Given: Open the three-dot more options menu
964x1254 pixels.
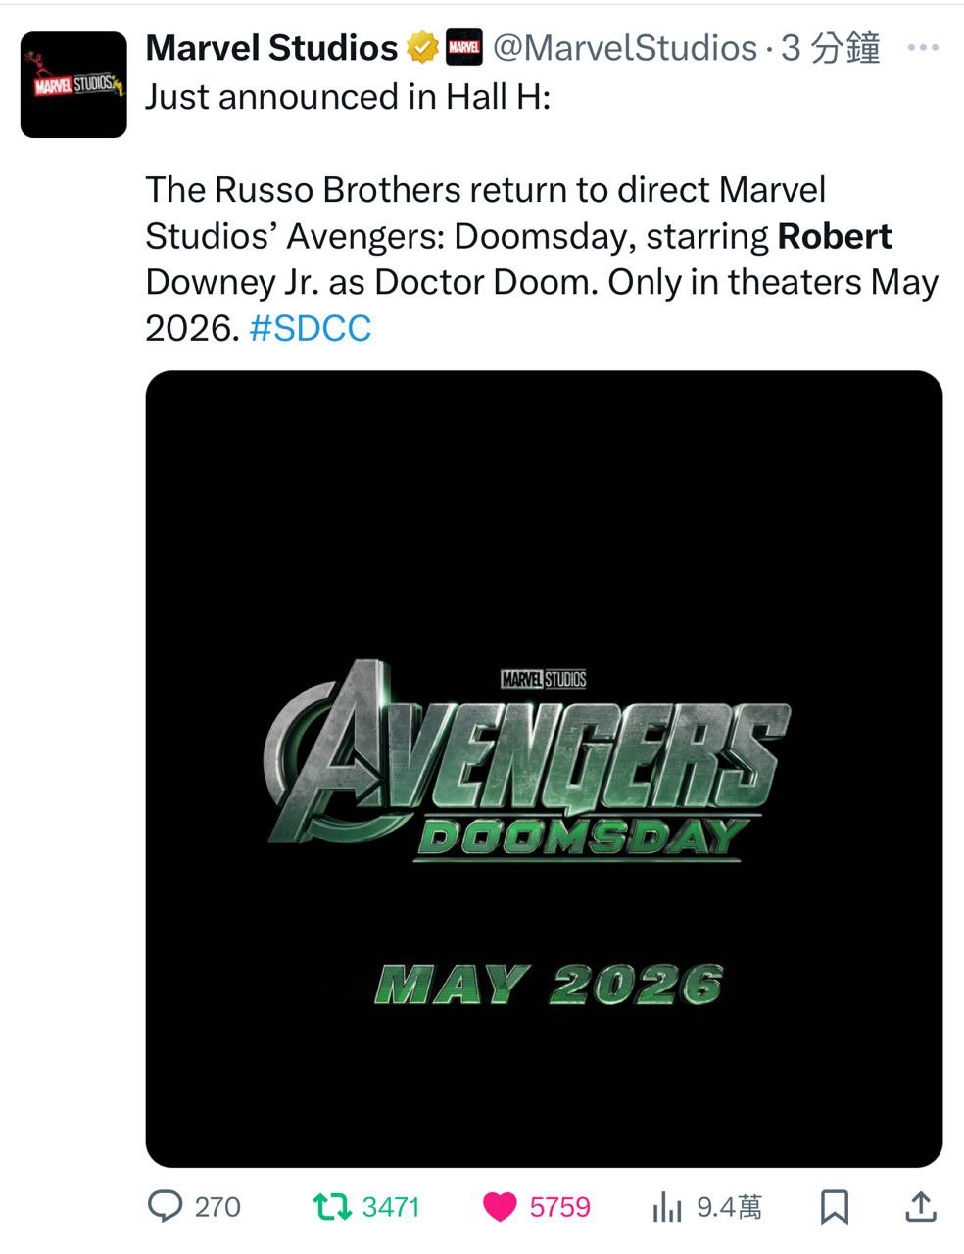Looking at the screenshot, I should point(923,47).
